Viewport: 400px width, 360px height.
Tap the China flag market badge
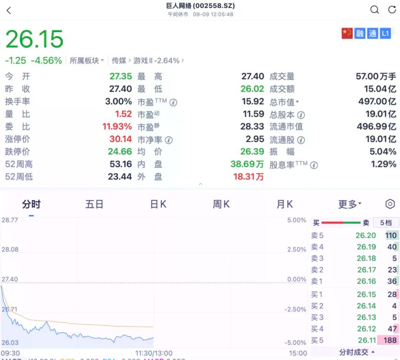pyautogui.click(x=347, y=34)
